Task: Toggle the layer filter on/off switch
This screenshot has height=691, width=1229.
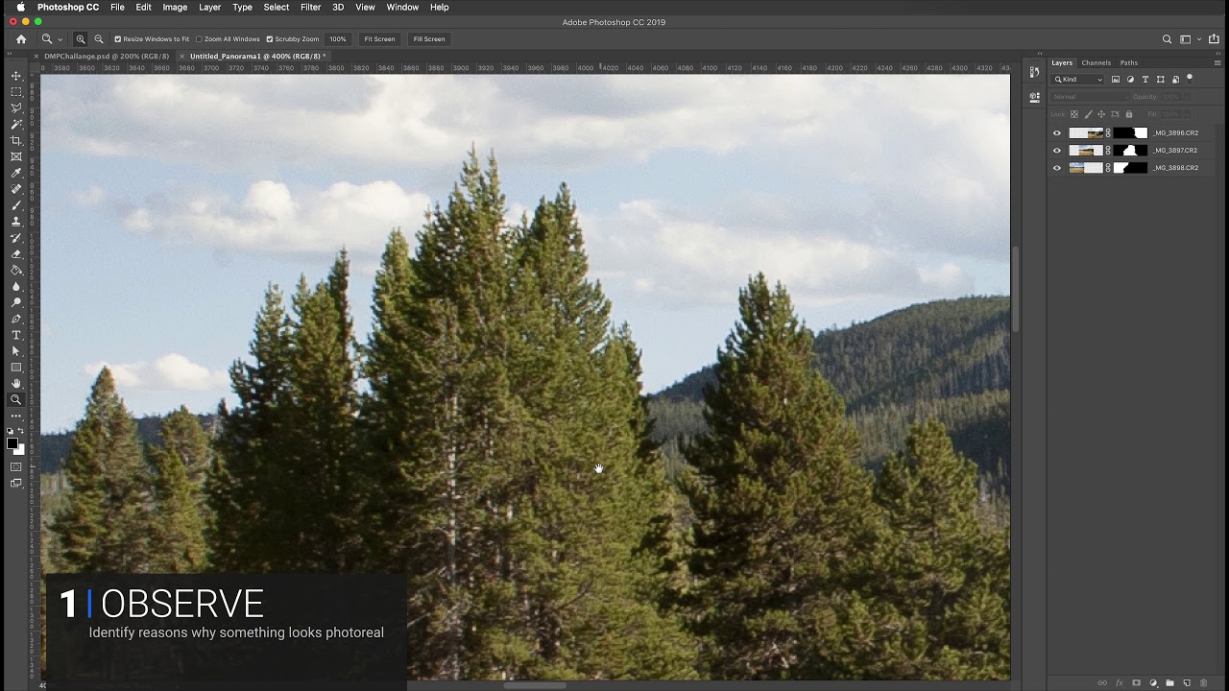Action: point(1190,79)
